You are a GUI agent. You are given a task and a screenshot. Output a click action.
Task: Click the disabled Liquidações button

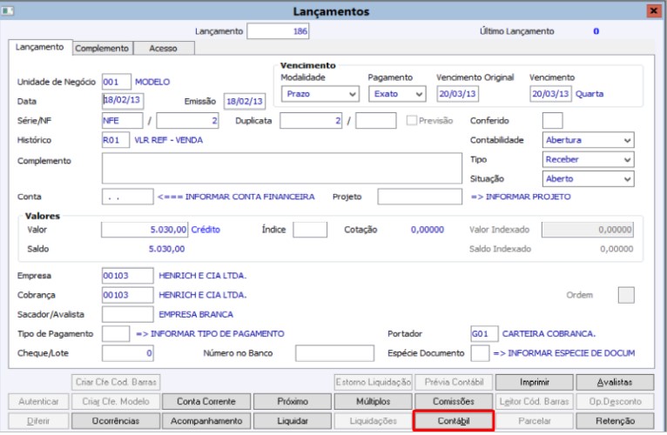373,421
